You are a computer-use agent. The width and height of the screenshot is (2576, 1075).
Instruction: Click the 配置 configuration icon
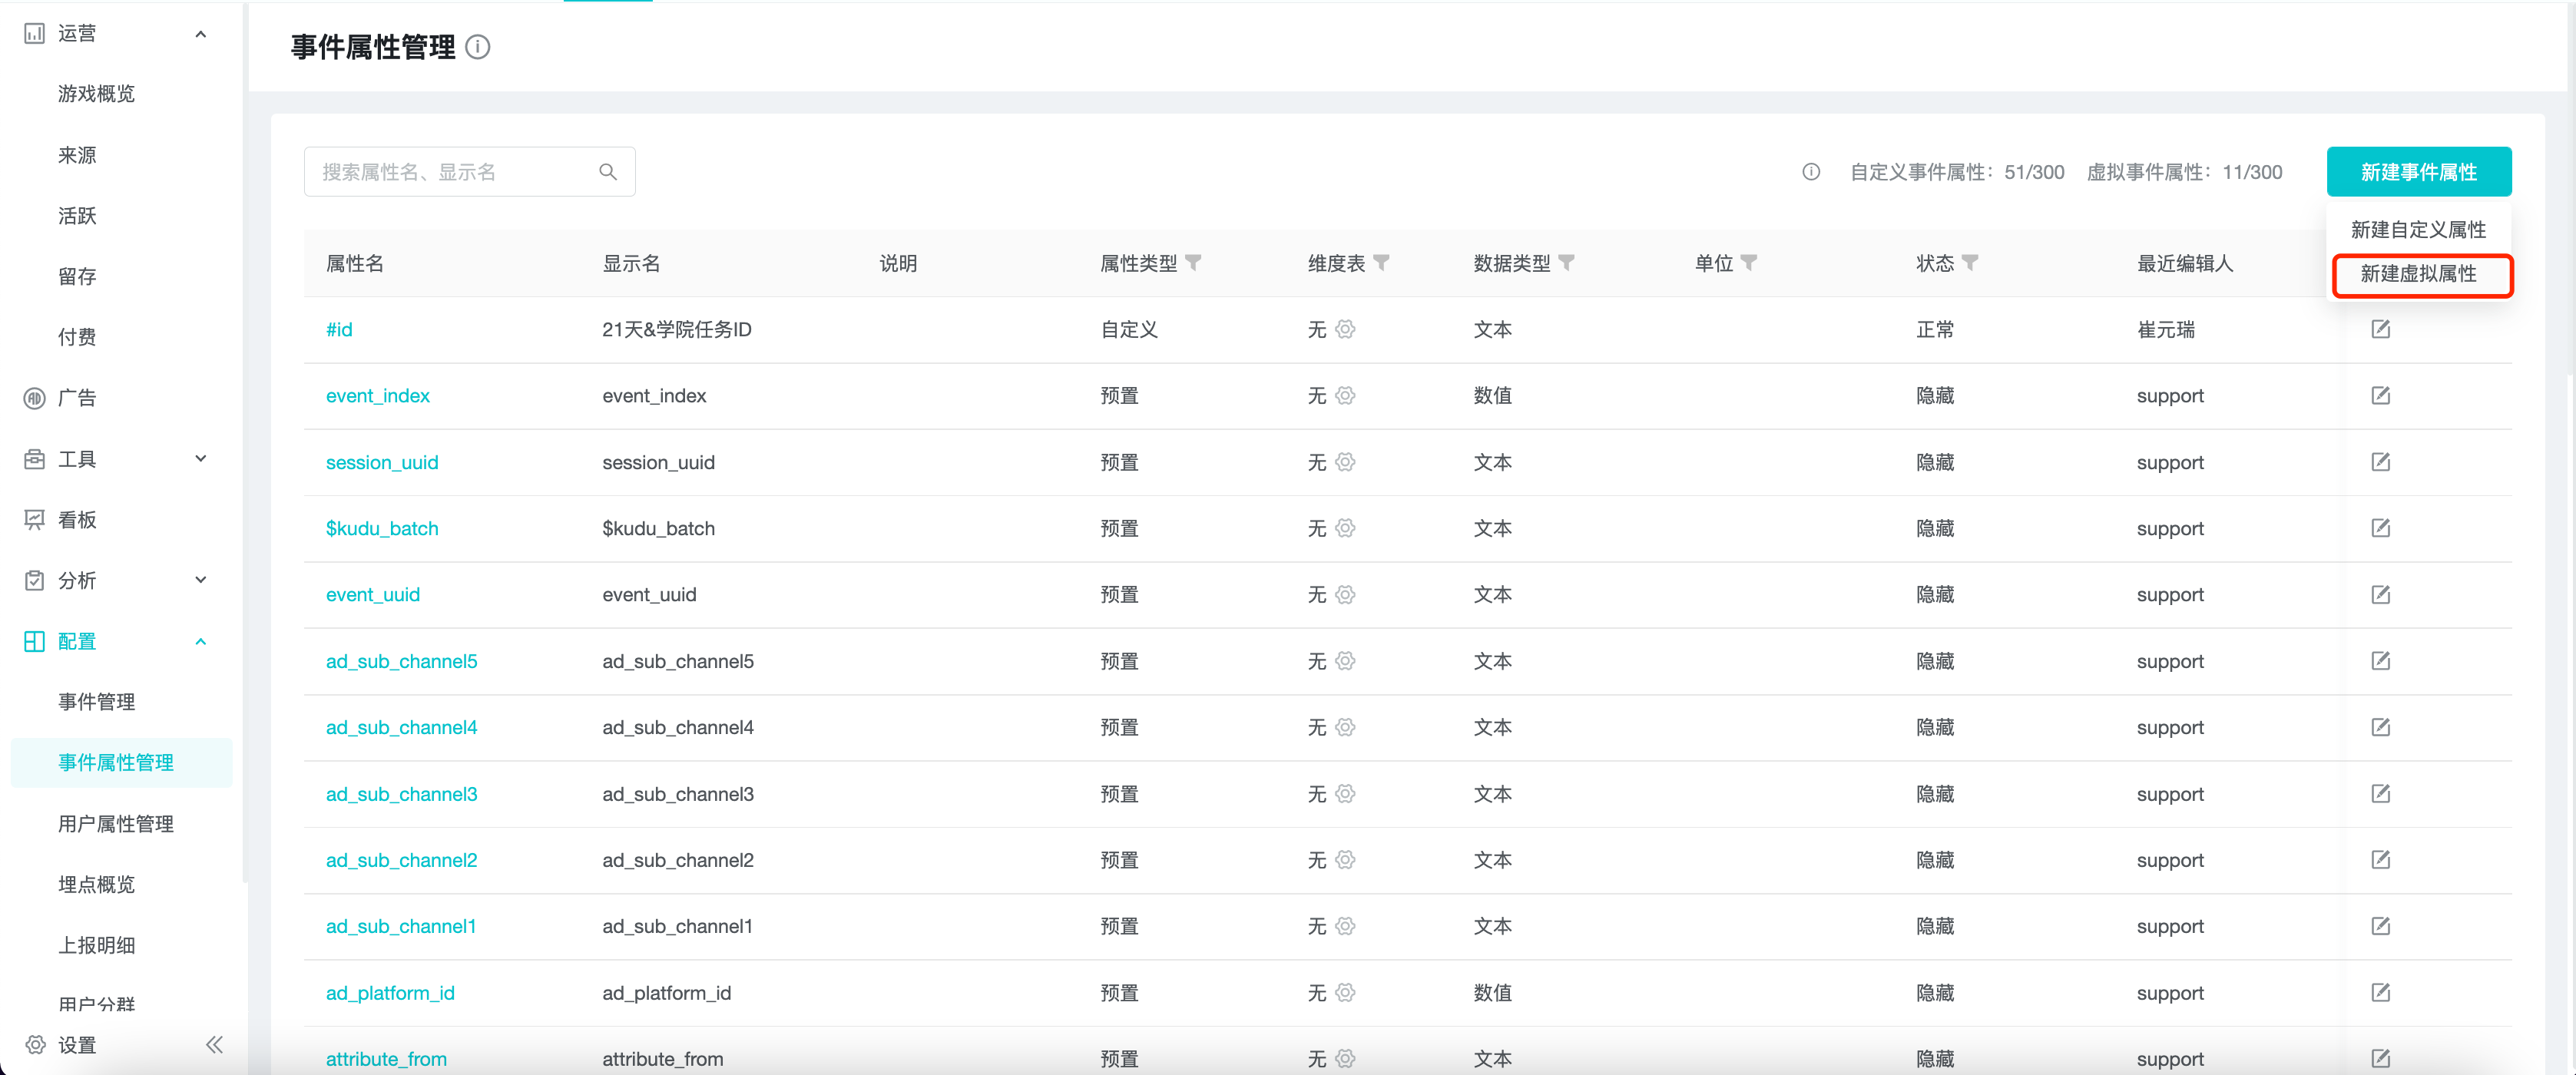click(x=33, y=641)
